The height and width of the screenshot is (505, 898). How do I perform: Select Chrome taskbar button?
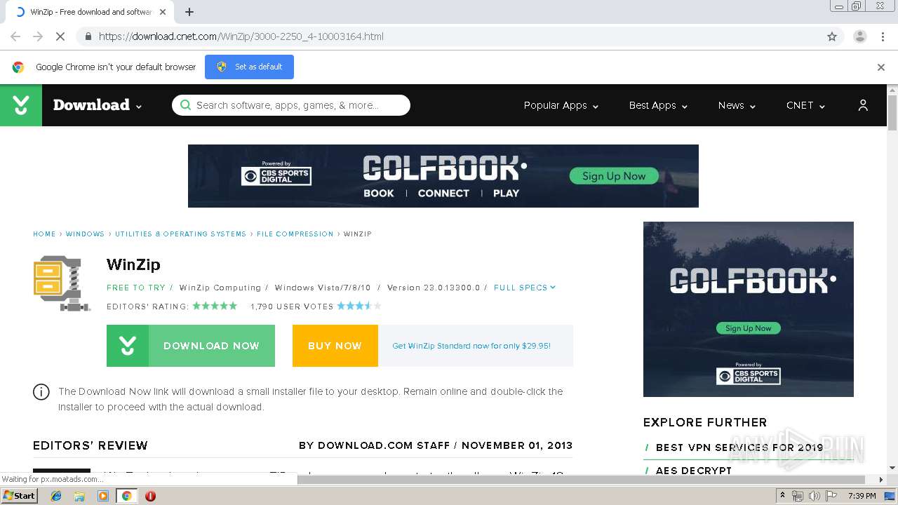[x=126, y=496]
